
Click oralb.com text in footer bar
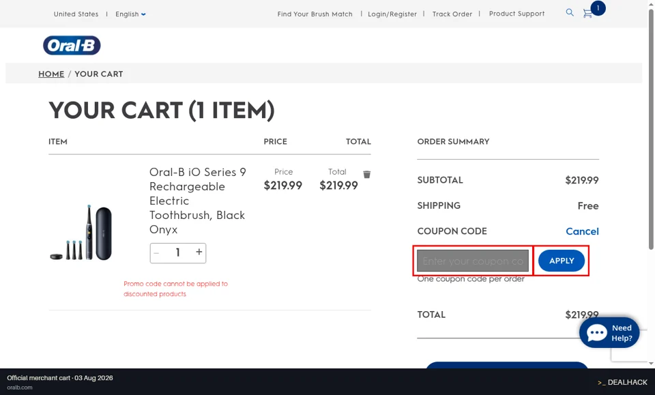(x=20, y=387)
